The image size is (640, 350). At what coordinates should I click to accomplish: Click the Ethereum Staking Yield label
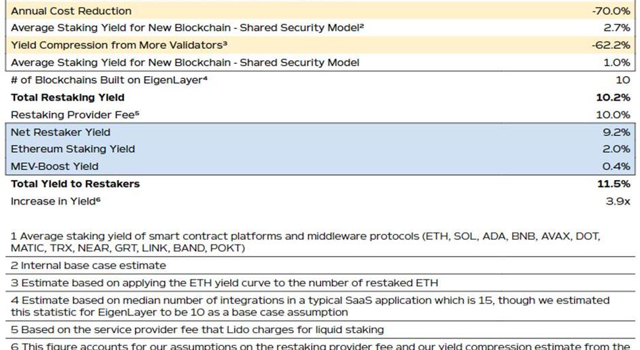pyautogui.click(x=73, y=149)
